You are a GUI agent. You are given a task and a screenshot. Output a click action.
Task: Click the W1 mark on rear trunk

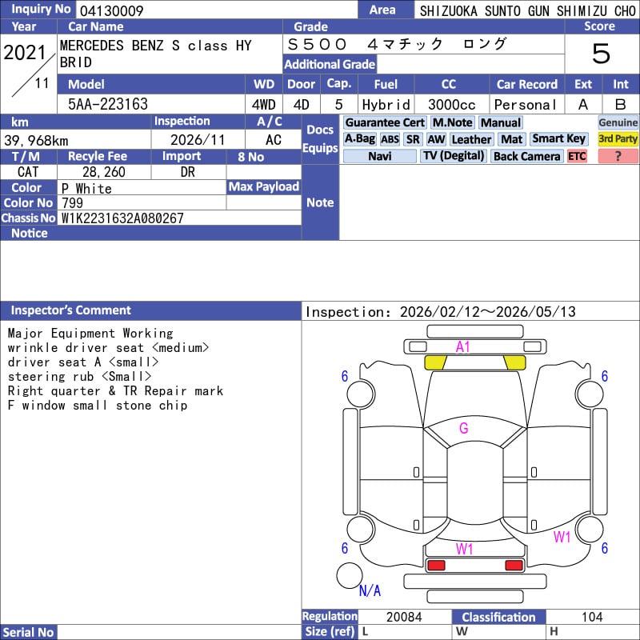pos(465,550)
